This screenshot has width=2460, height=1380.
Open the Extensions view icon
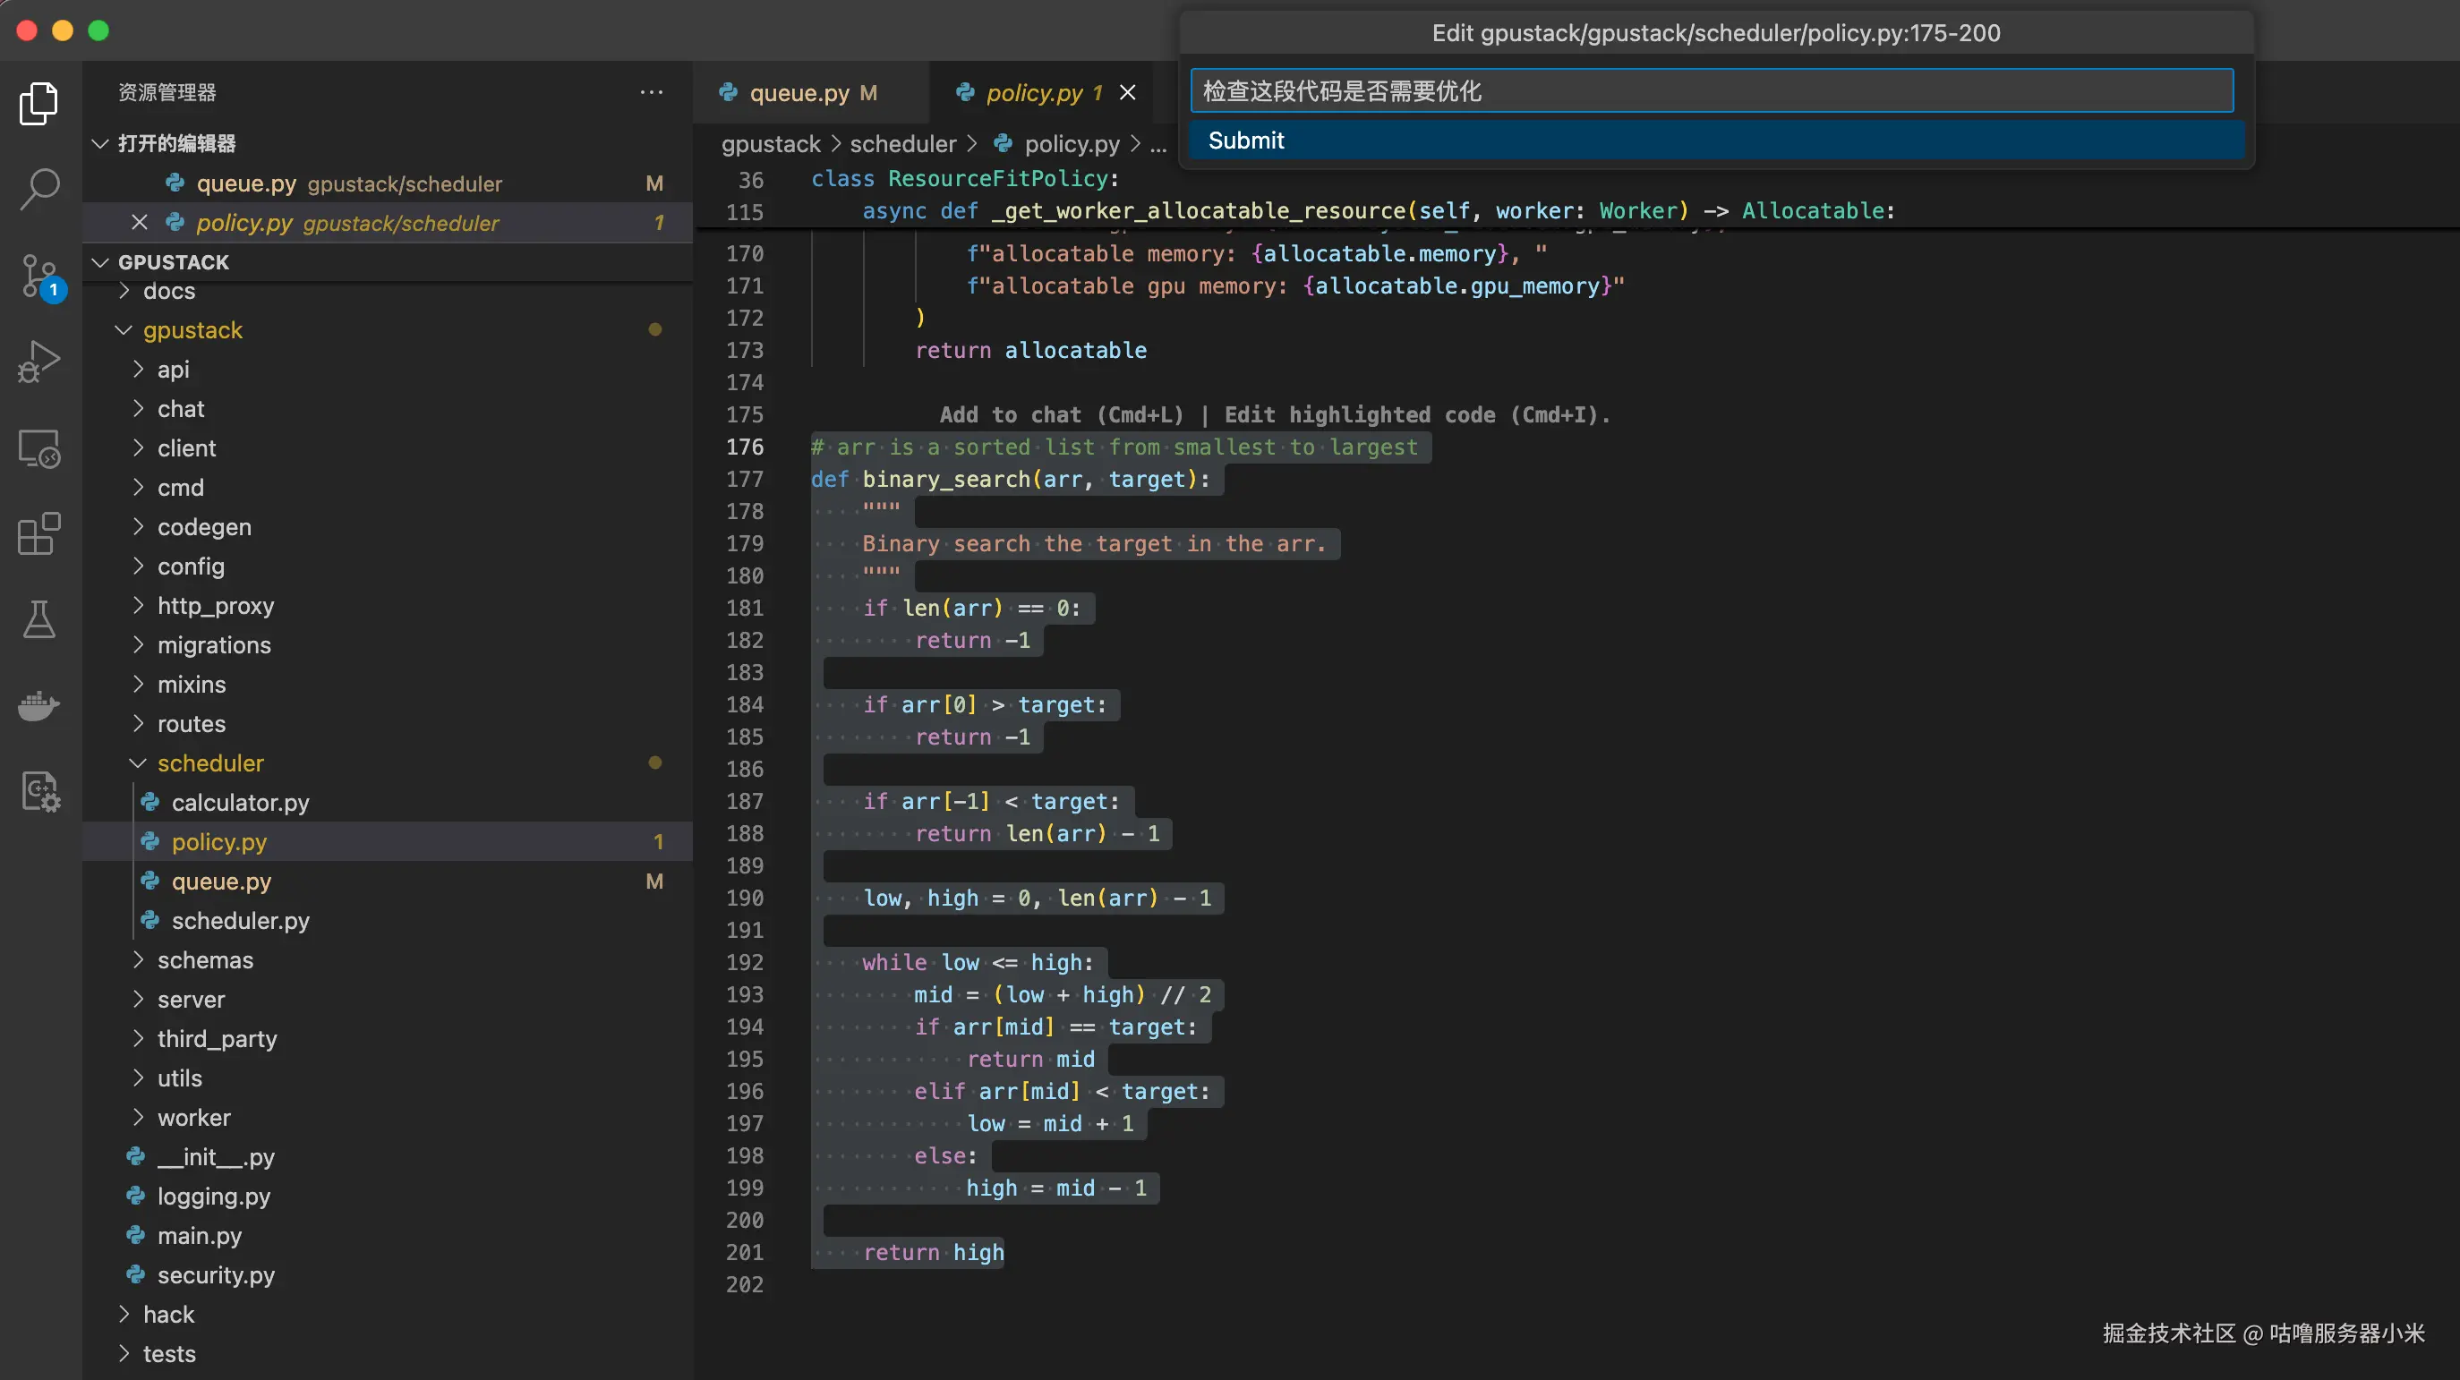click(x=39, y=532)
